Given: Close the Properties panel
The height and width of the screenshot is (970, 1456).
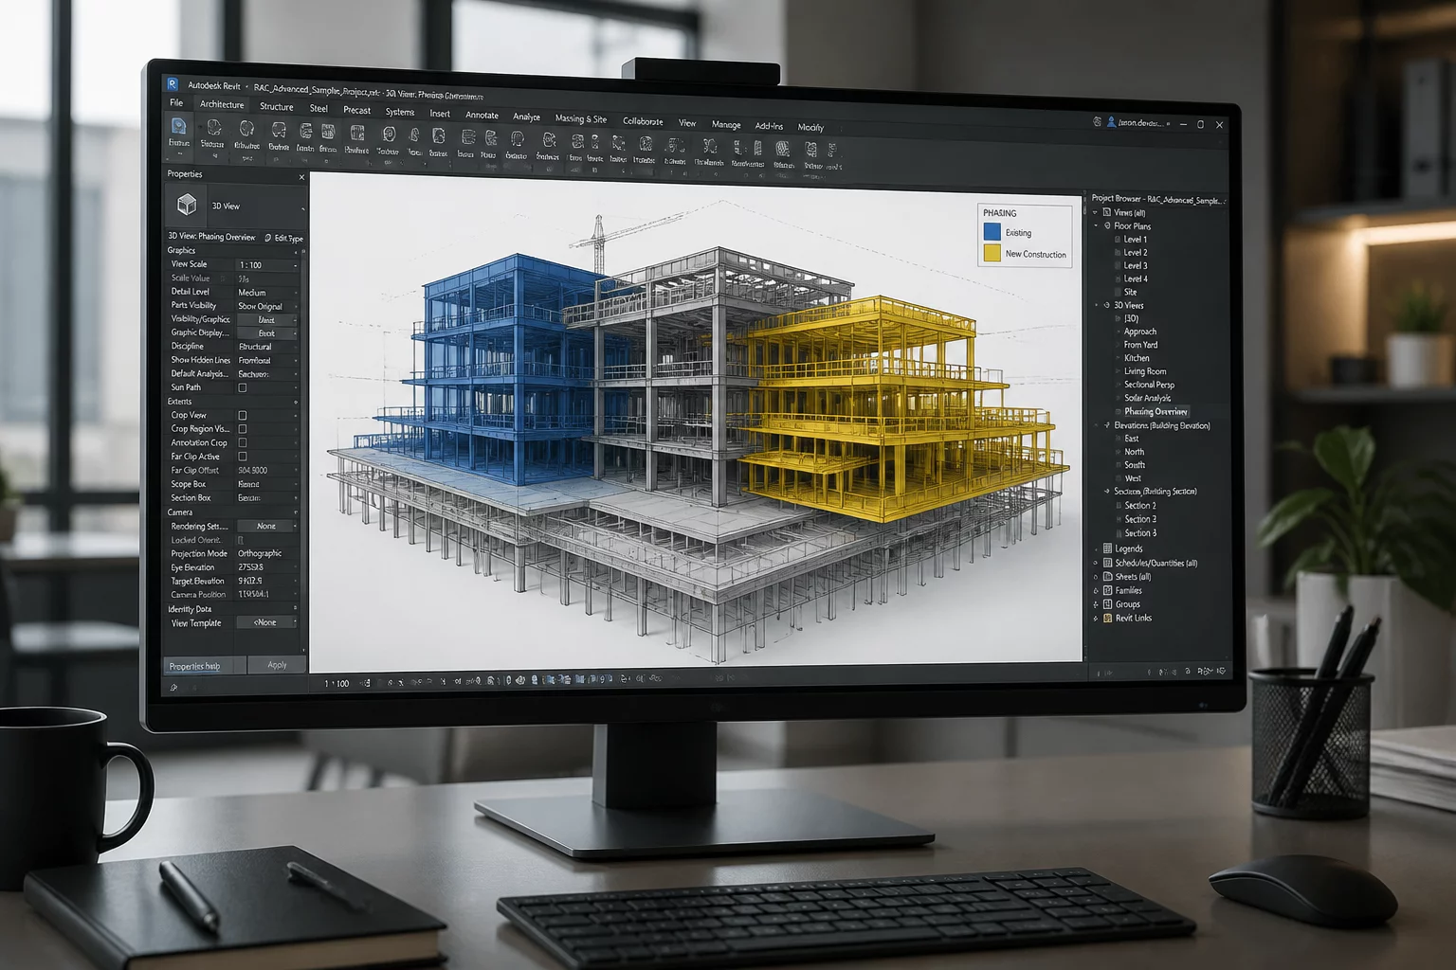Looking at the screenshot, I should coord(302,177).
